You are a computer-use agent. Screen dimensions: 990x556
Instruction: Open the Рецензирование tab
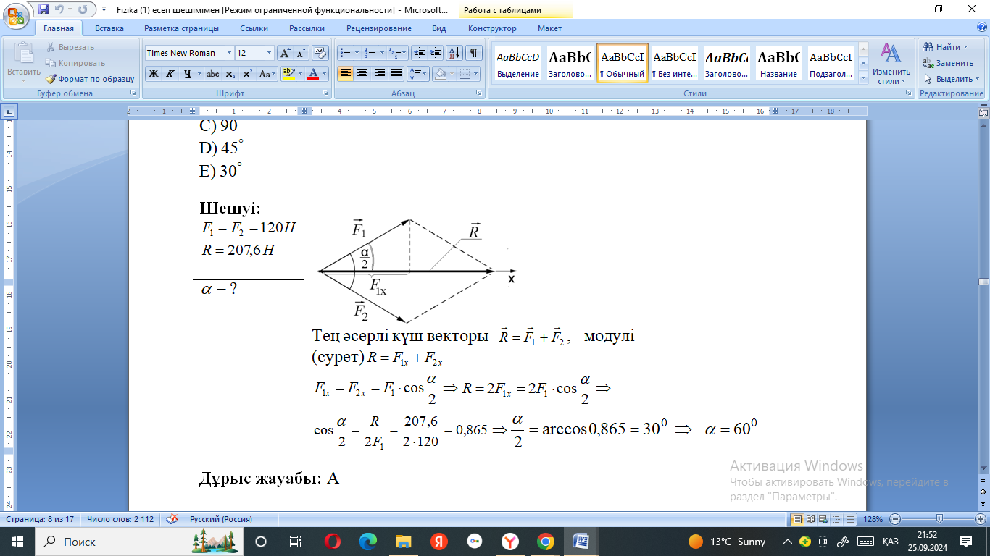click(378, 28)
